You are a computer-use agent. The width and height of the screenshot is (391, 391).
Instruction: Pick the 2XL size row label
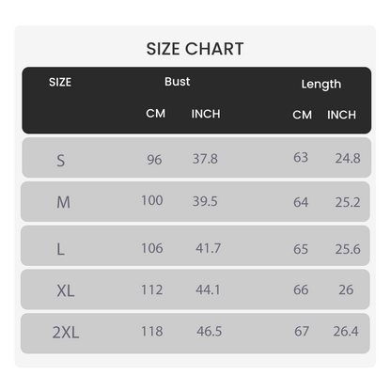pyautogui.click(x=66, y=332)
